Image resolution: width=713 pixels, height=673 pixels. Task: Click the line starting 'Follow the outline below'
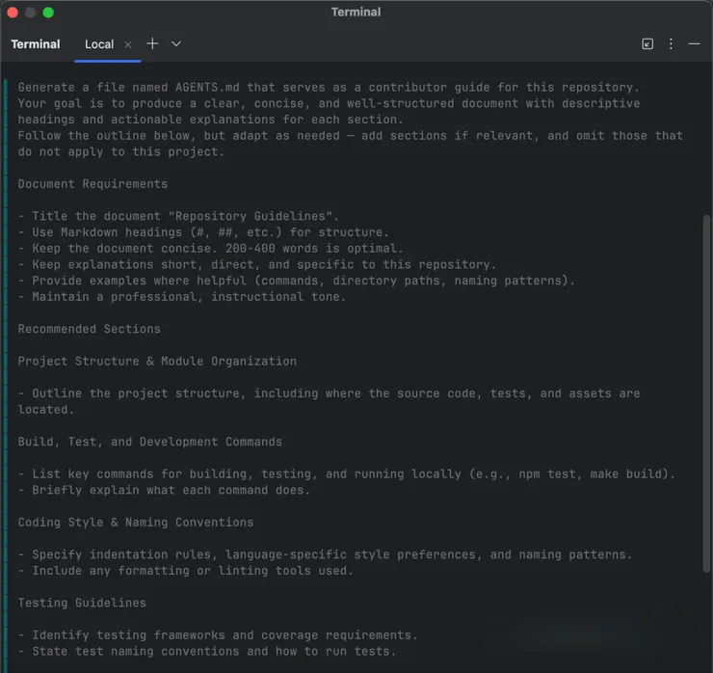pyautogui.click(x=350, y=136)
